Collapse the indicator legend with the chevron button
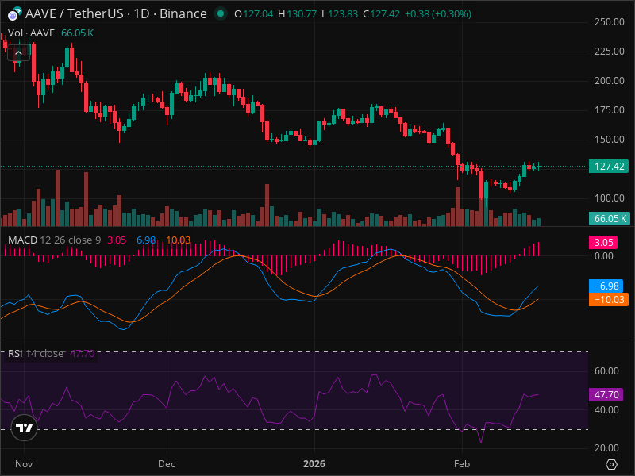635x476 pixels. click(x=18, y=53)
